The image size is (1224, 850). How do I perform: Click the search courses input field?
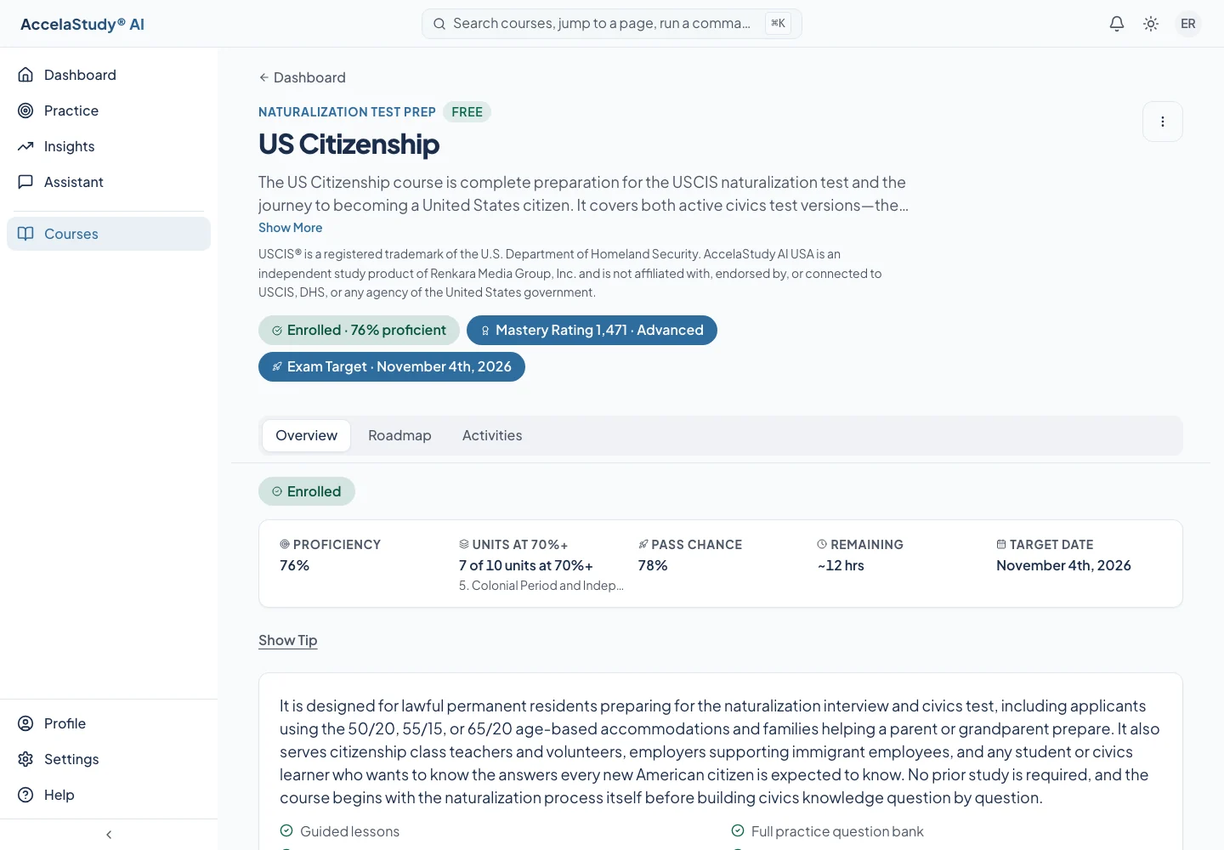(612, 24)
